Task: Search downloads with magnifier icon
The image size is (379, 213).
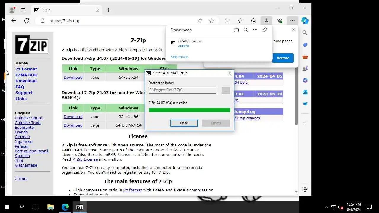Action: pos(245,30)
